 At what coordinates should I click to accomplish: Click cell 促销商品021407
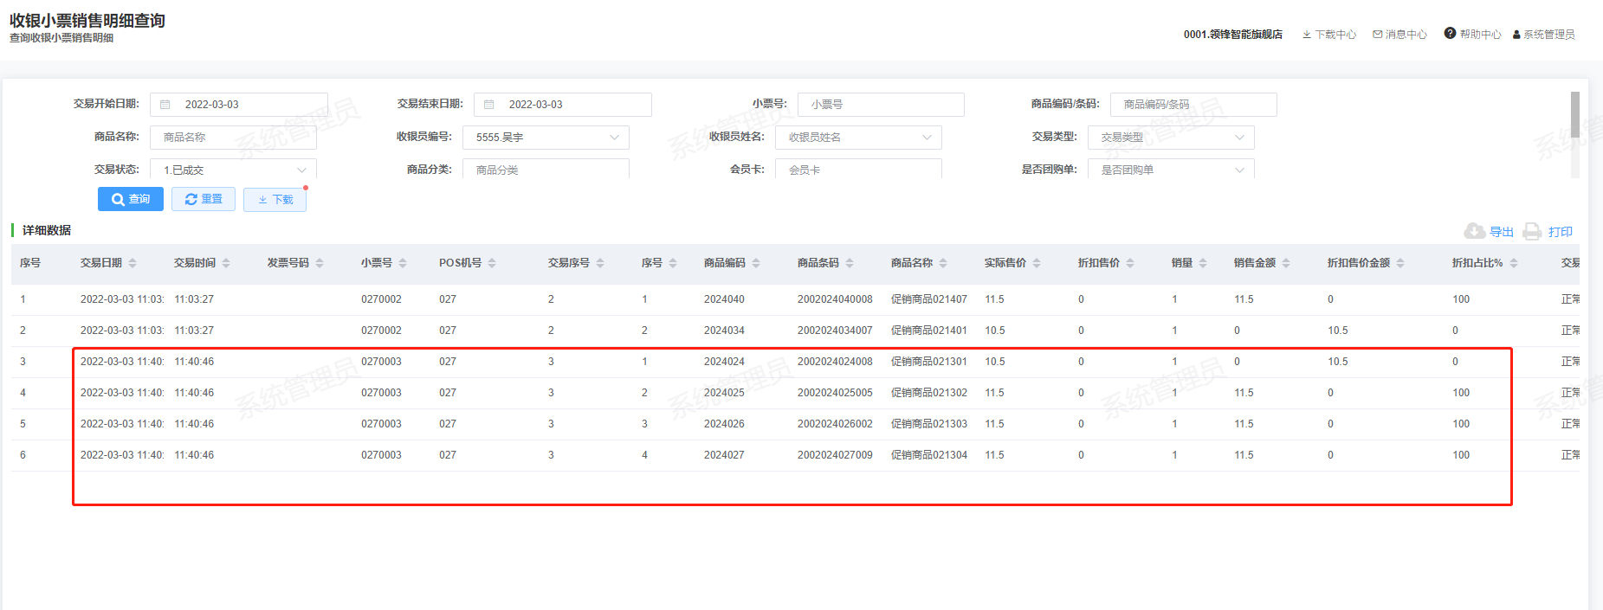click(x=929, y=299)
